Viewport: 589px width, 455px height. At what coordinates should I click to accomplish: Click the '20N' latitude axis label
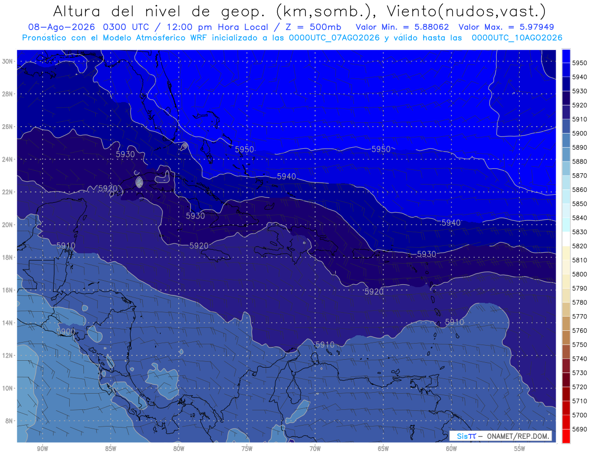click(x=7, y=225)
